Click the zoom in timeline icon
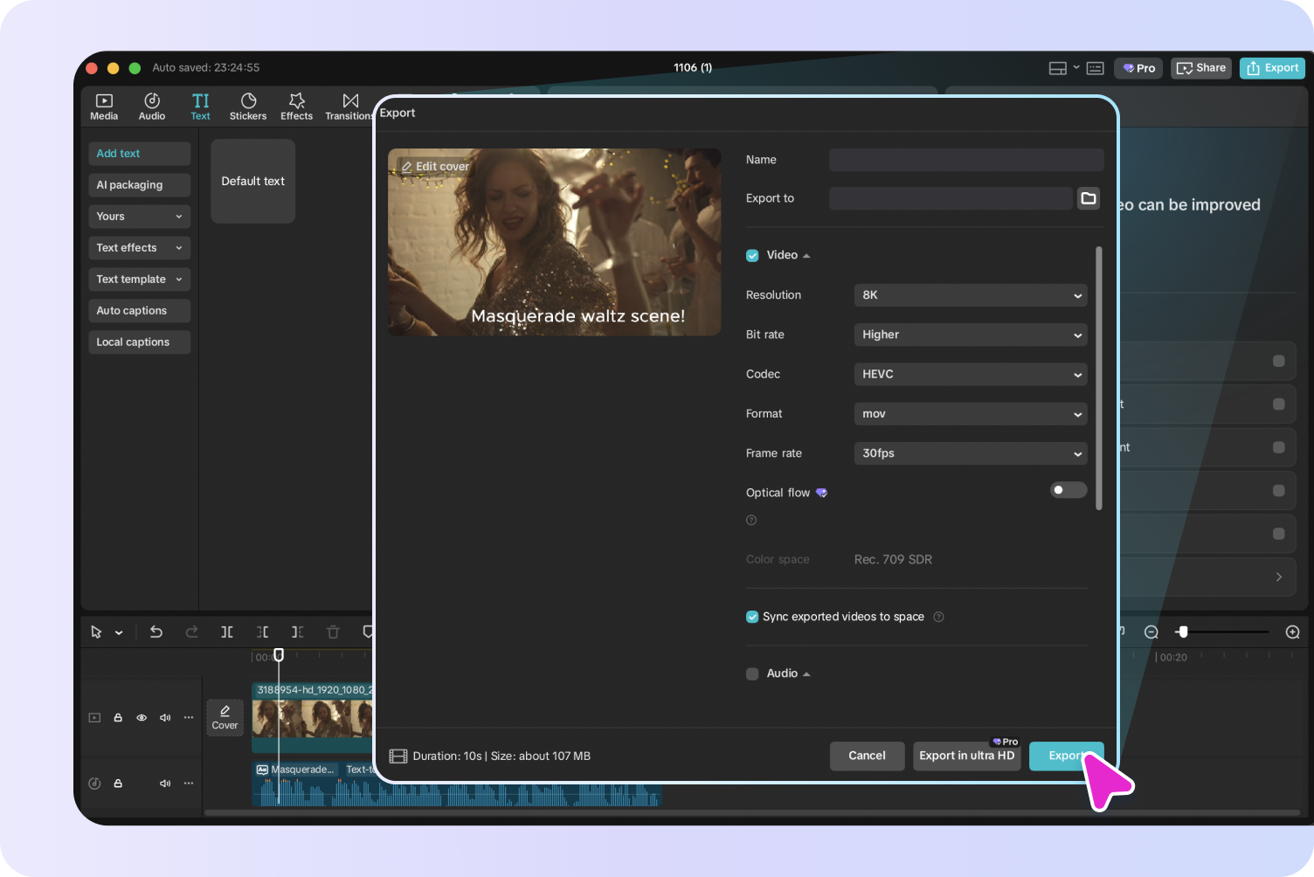 point(1292,632)
